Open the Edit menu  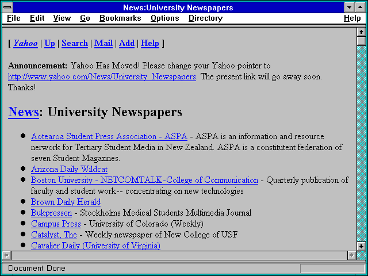37,18
